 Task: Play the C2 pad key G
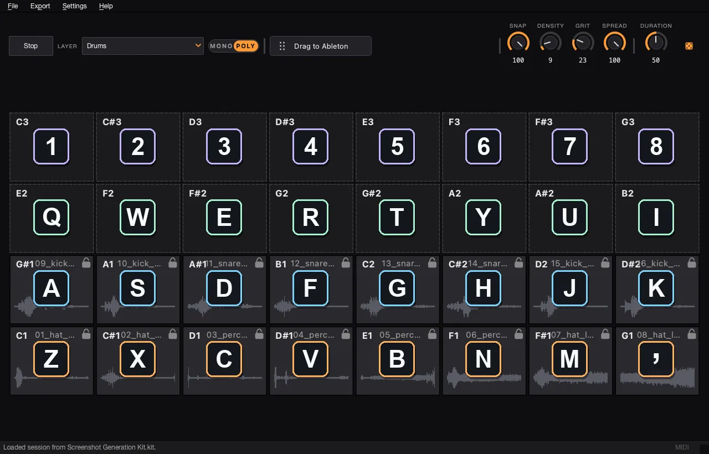click(397, 288)
